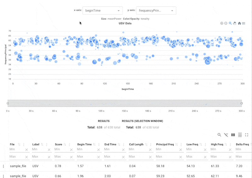
Task: Open show/hide columns icon
Action: pos(233,135)
